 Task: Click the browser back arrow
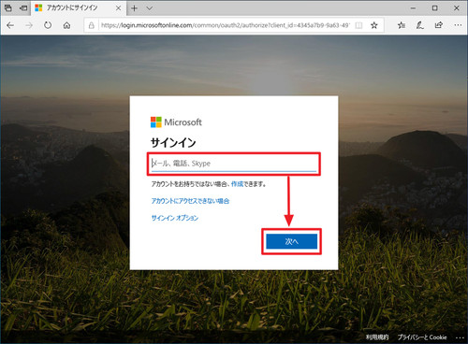tap(10, 25)
